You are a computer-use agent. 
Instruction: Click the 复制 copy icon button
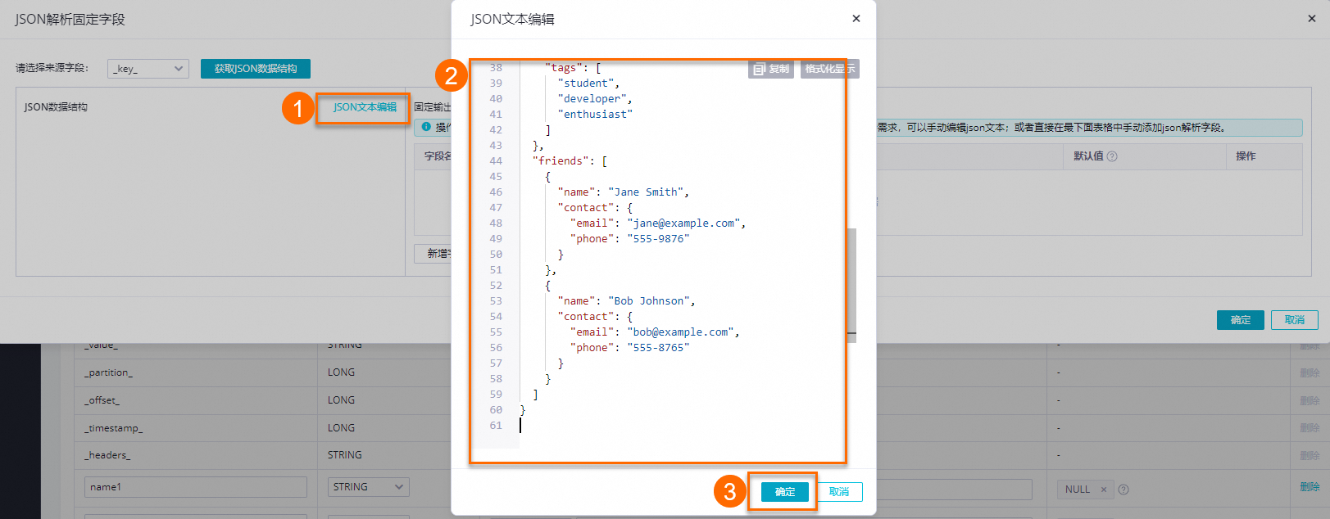point(770,69)
